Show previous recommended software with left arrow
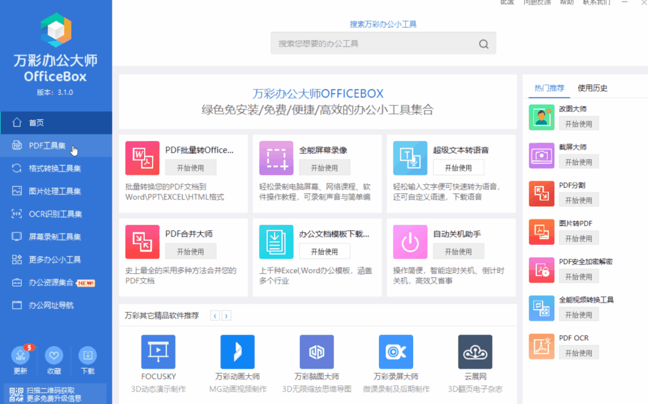648x404 pixels. 215,316
